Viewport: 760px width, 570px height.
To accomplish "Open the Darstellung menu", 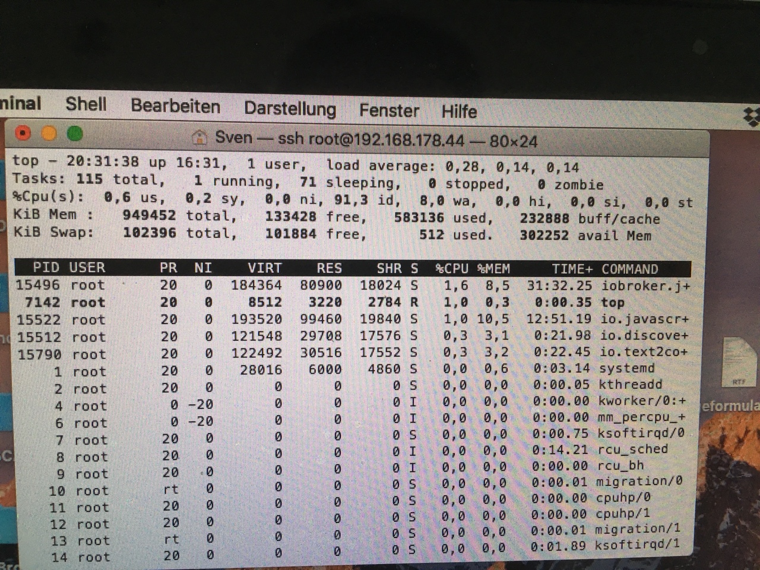I will tap(290, 109).
